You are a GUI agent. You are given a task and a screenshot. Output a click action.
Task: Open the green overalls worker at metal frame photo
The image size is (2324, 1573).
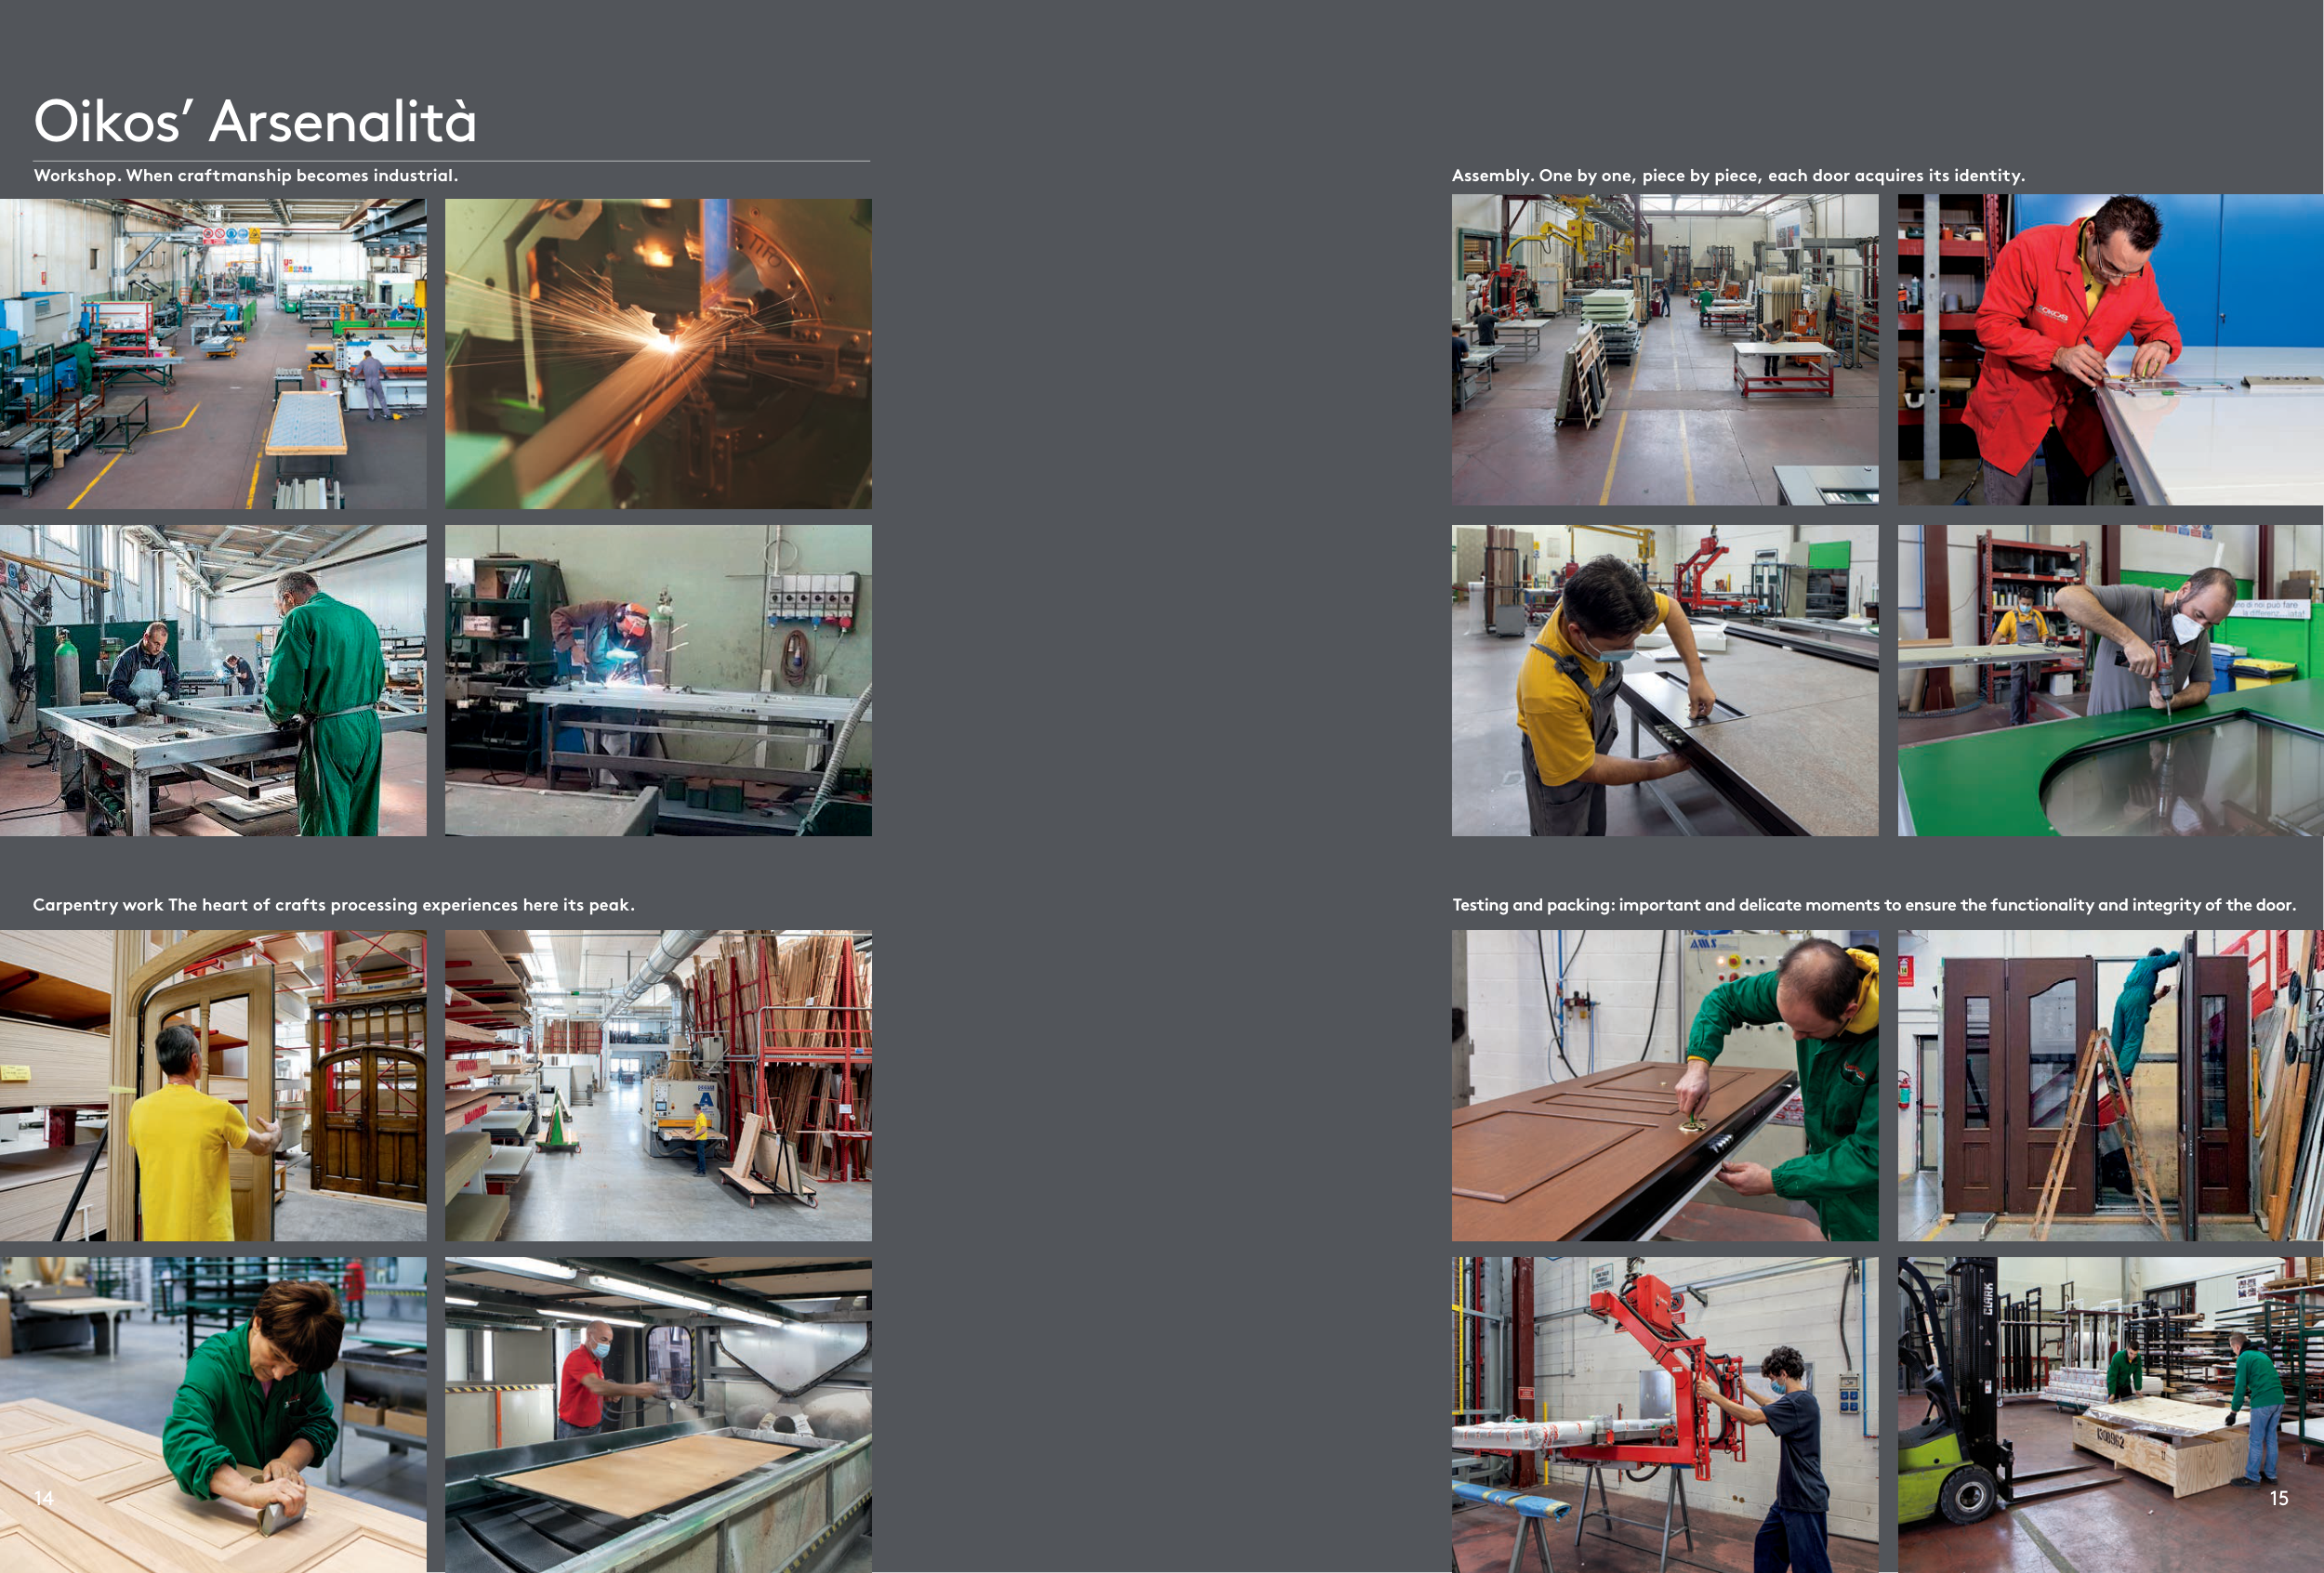[213, 680]
